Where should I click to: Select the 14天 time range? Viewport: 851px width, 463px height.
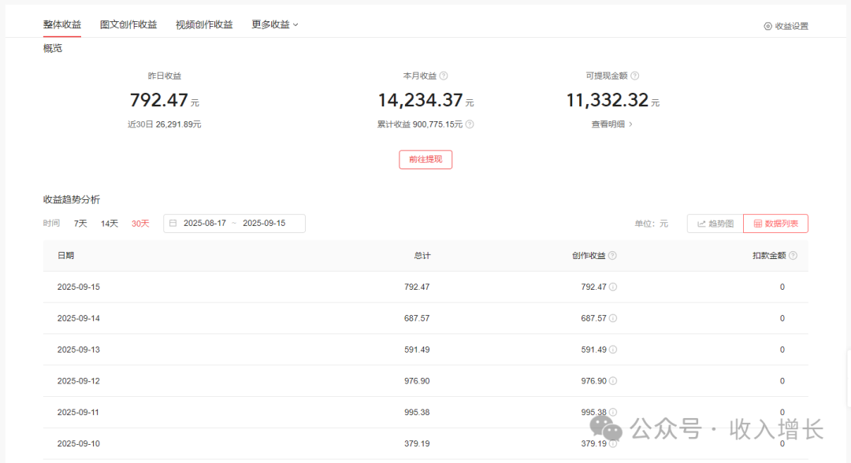point(109,224)
